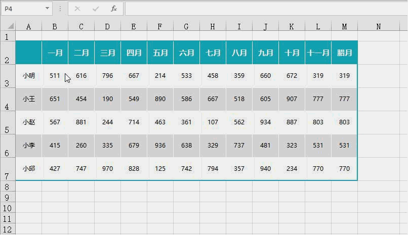Click the 一月 header cell
The width and height of the screenshot is (408, 235).
[x=55, y=53]
